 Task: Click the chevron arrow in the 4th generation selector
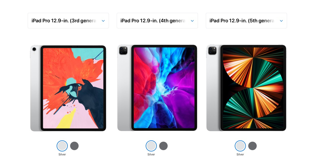[x=192, y=21]
